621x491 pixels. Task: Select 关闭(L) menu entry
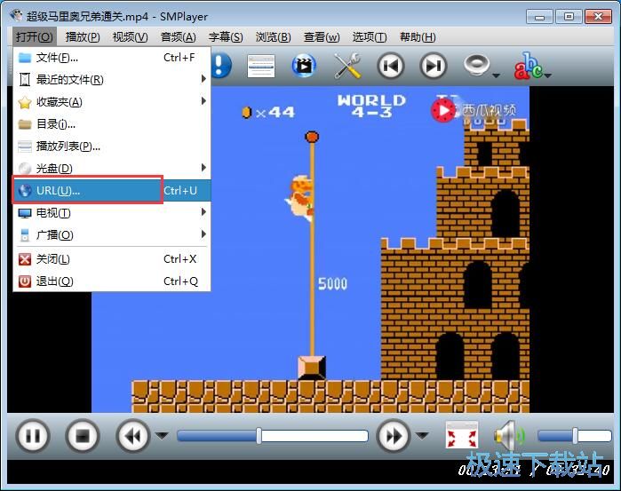(112, 259)
